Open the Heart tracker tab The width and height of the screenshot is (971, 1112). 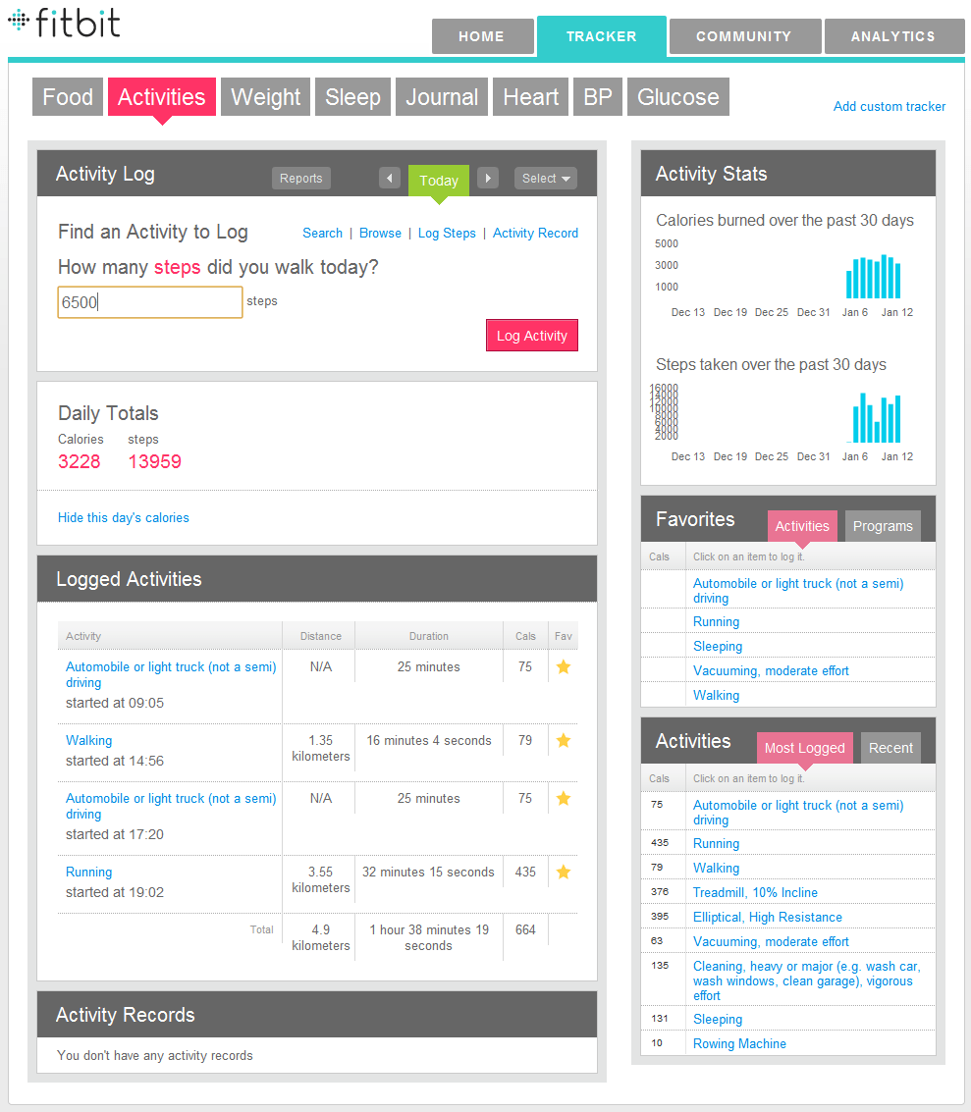click(x=530, y=96)
